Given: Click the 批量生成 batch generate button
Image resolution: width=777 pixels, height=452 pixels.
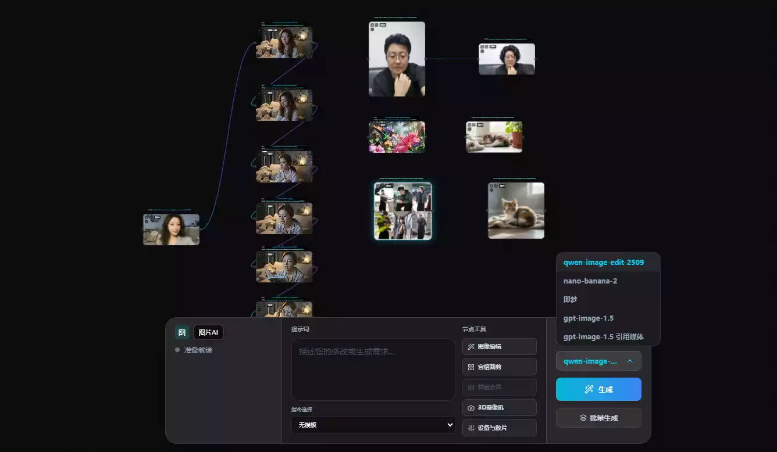Looking at the screenshot, I should point(598,417).
